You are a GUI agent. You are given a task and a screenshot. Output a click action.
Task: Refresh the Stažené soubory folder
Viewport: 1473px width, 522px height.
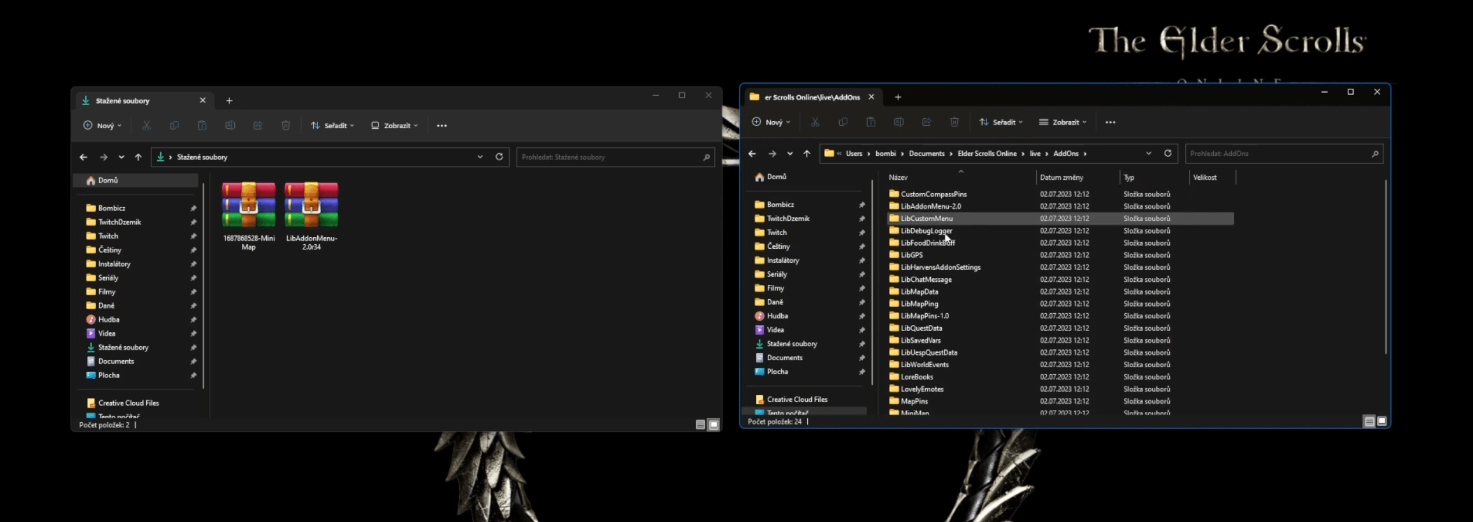point(499,157)
